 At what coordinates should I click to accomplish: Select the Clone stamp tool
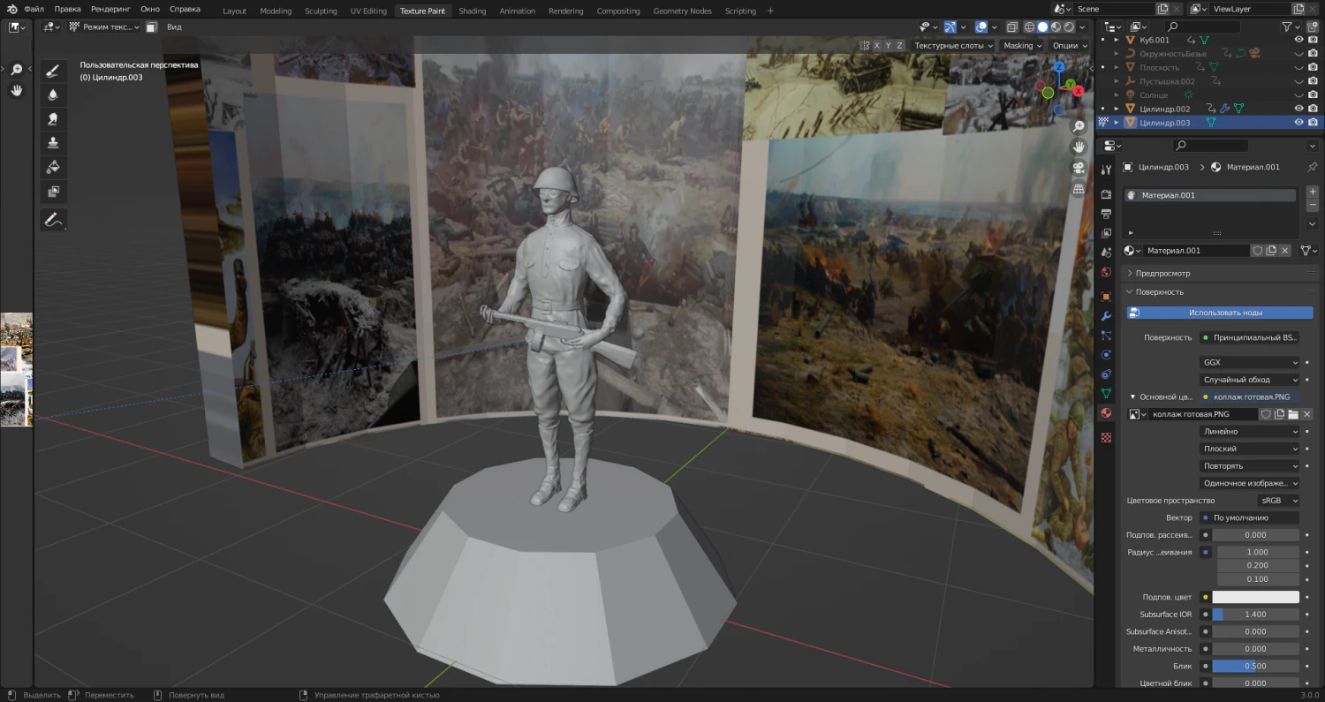[53, 143]
